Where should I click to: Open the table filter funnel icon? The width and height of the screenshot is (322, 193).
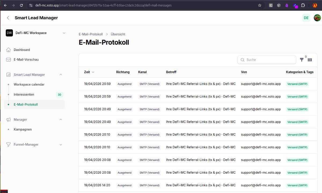(x=302, y=60)
